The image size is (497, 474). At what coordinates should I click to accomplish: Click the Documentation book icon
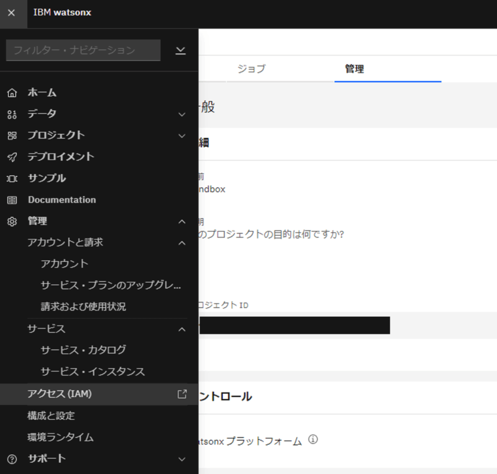[12, 200]
